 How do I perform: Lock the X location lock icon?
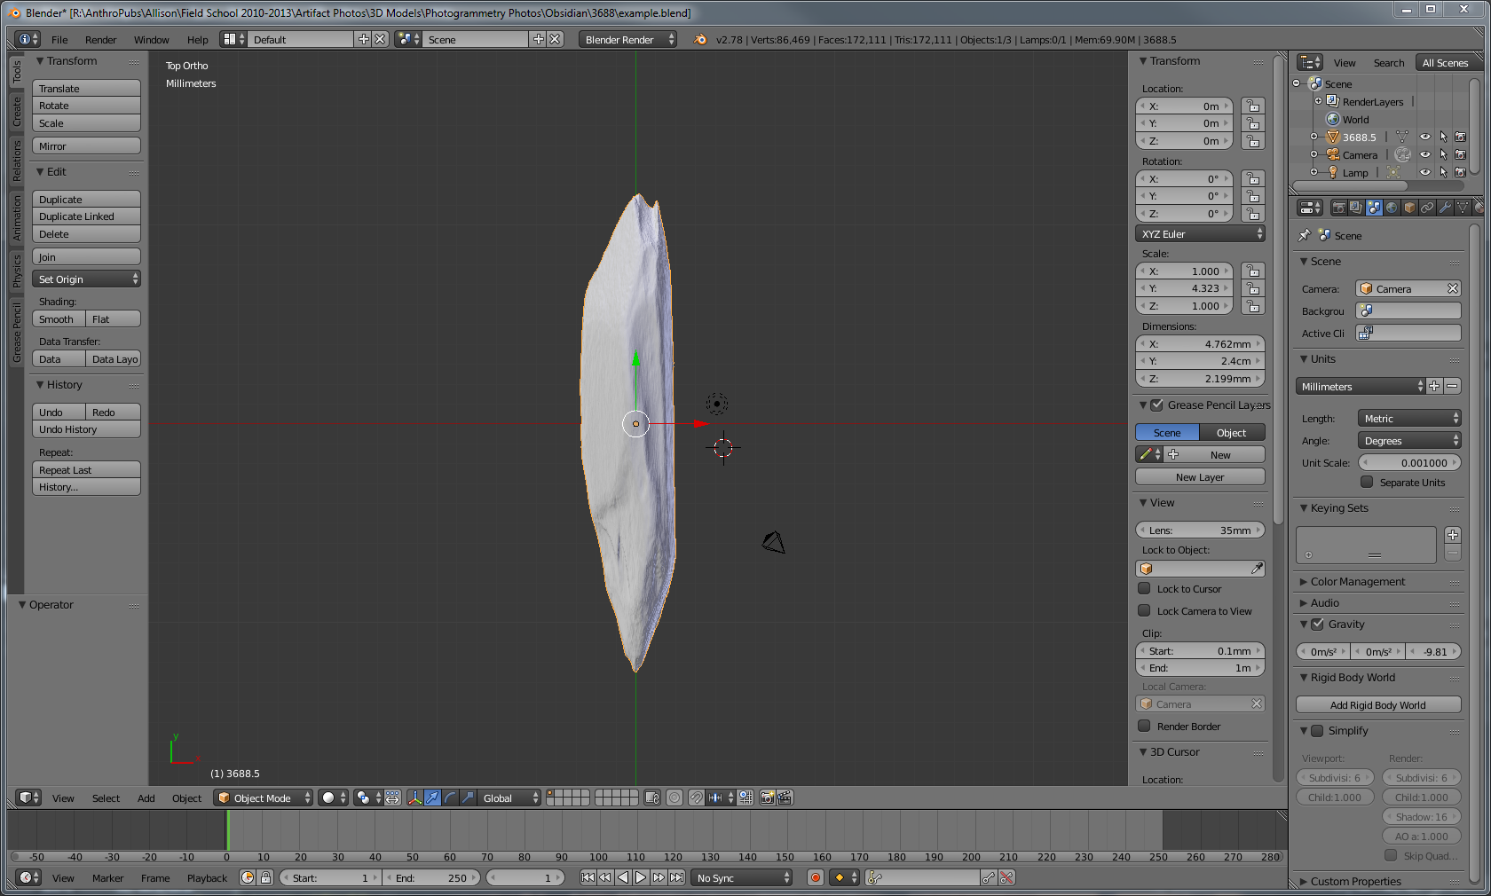coord(1252,106)
